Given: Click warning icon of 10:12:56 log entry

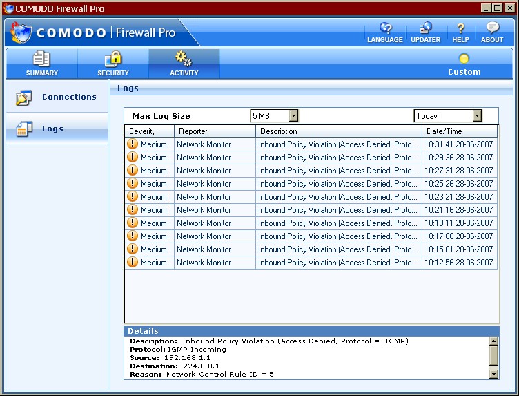Looking at the screenshot, I should (x=133, y=262).
